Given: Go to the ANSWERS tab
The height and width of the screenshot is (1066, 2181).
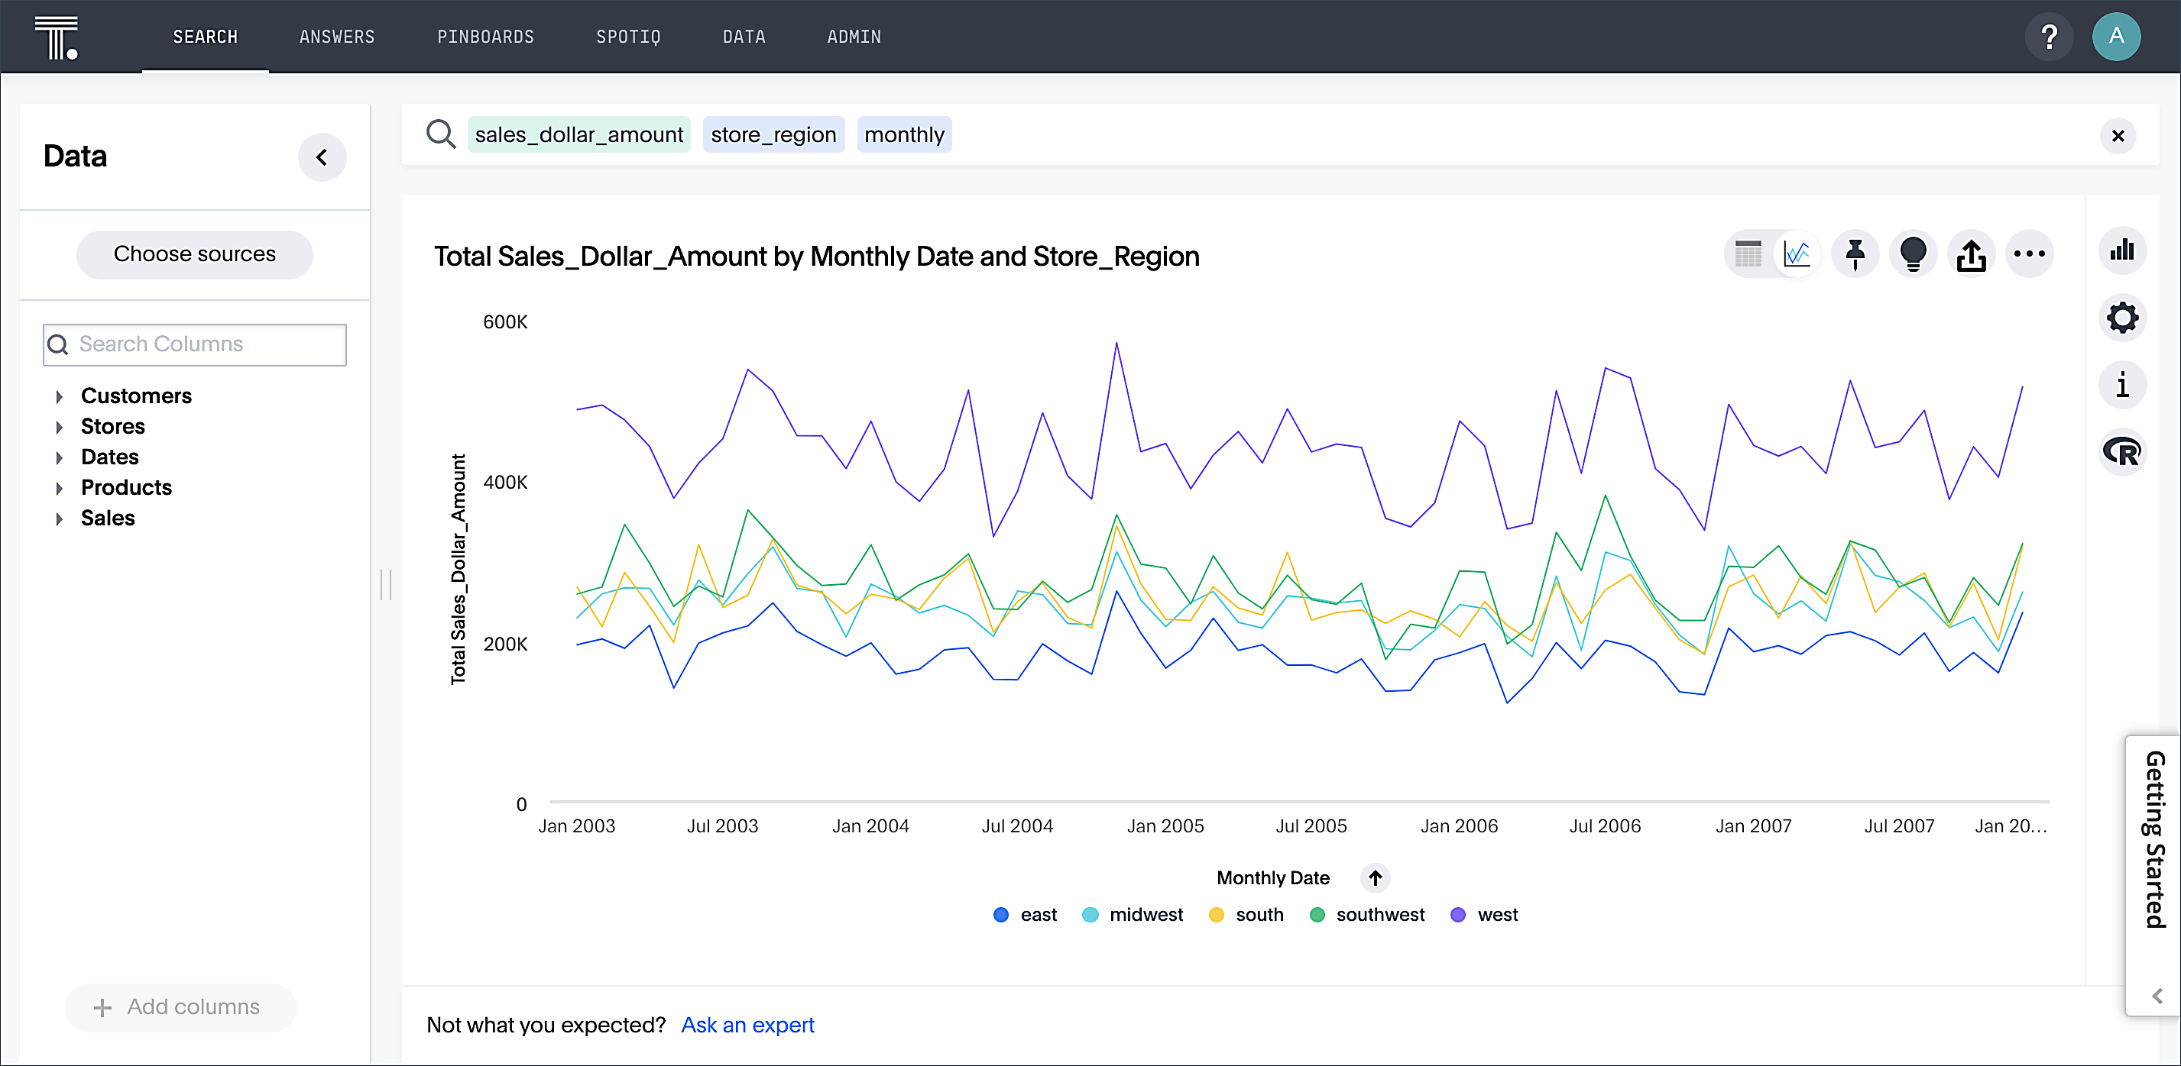Looking at the screenshot, I should 337,37.
